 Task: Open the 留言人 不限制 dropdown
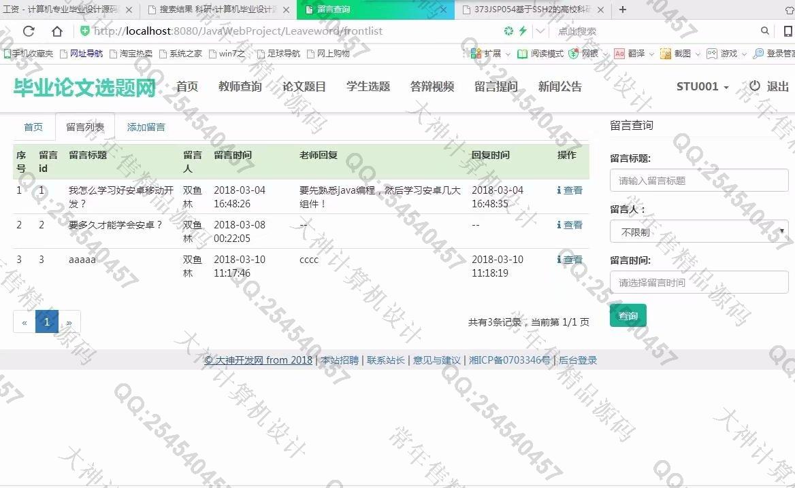[x=699, y=232]
